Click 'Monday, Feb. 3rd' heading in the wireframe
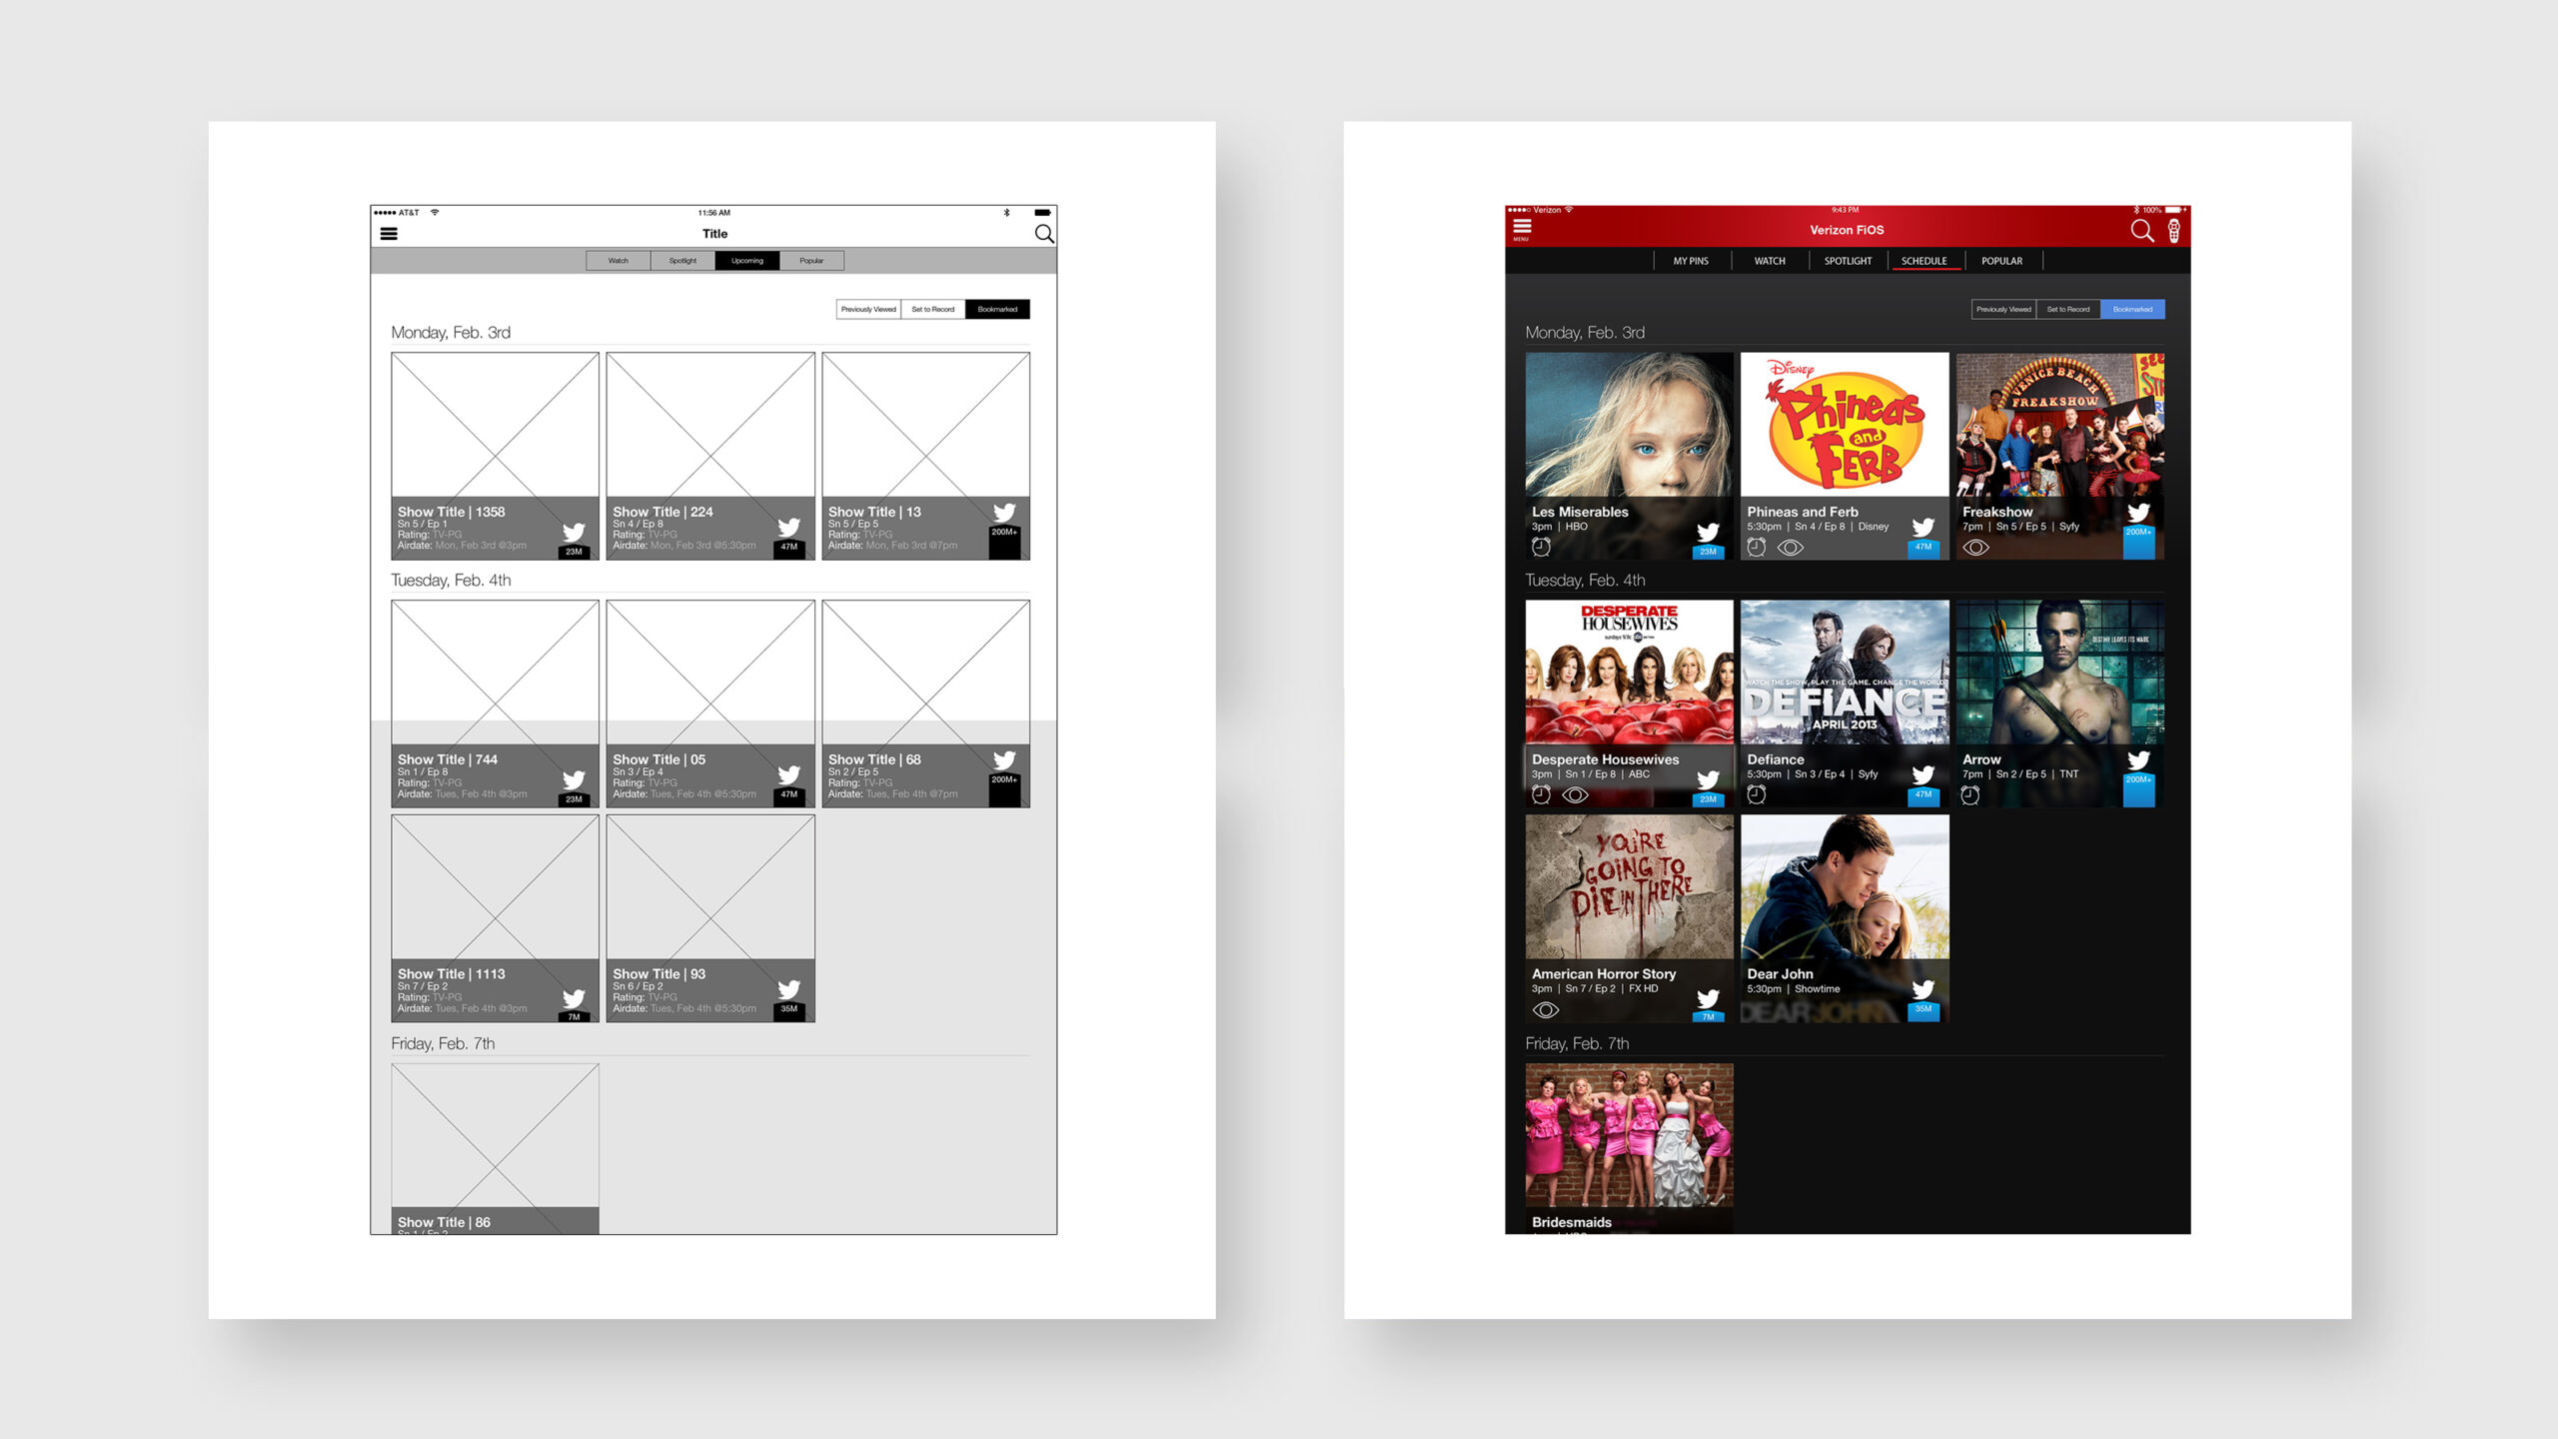2558x1439 pixels. pos(451,333)
